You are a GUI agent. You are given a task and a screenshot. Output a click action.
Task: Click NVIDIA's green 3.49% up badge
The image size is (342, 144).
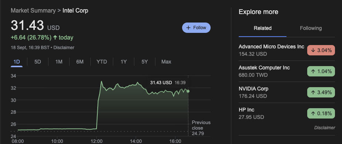(x=321, y=92)
